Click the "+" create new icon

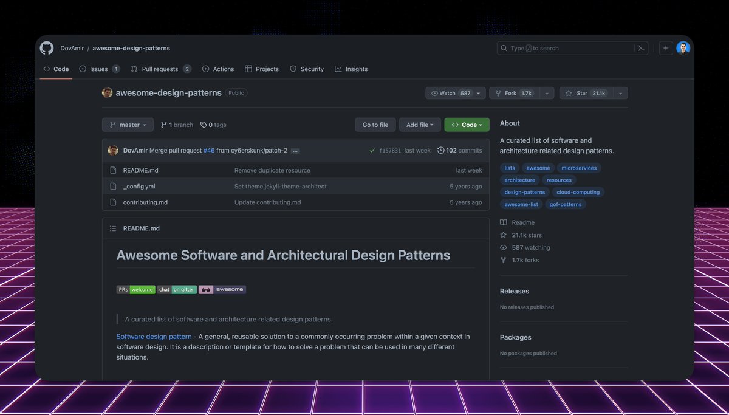pyautogui.click(x=665, y=47)
